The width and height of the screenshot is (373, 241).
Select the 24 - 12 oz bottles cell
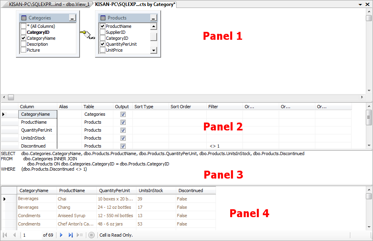pos(116,207)
